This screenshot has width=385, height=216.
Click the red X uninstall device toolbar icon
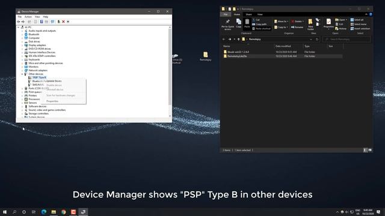click(x=63, y=22)
